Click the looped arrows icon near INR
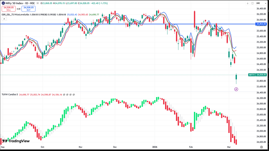Image resolution: width=269 pixels, height=151 pixels. coord(252,3)
